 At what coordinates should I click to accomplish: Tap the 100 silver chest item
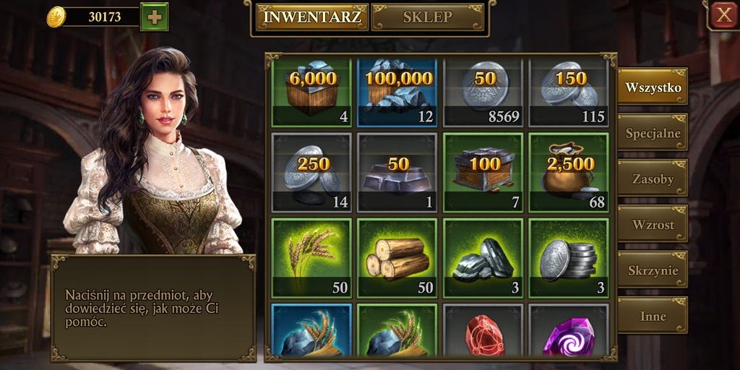483,172
